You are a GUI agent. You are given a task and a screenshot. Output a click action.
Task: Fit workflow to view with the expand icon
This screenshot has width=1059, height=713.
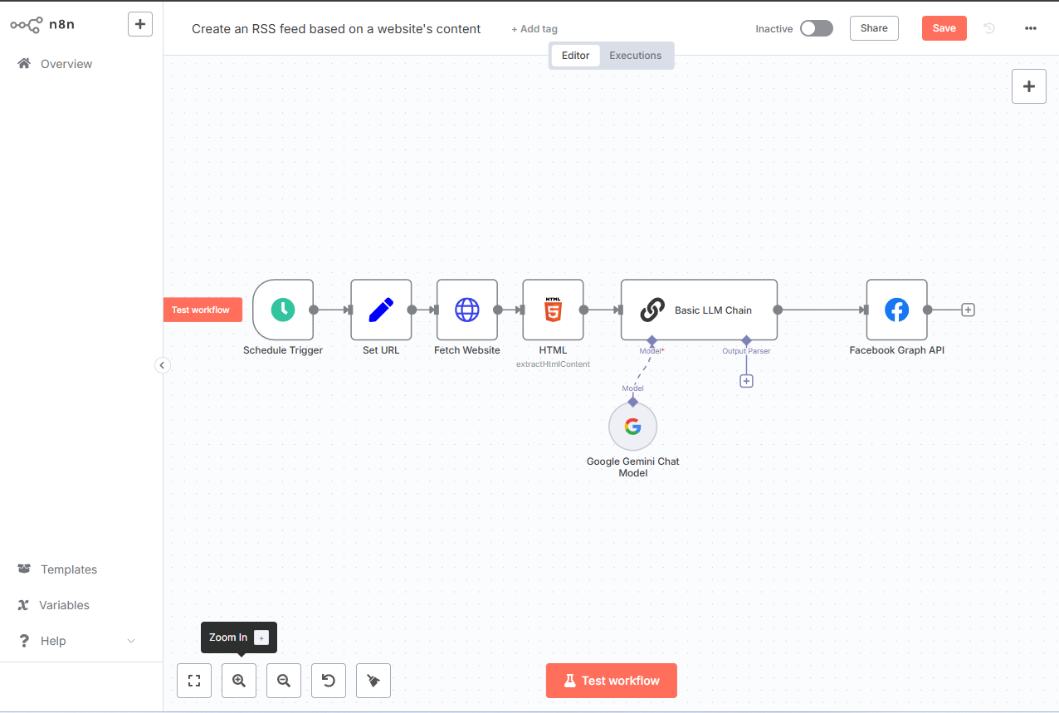(x=194, y=681)
